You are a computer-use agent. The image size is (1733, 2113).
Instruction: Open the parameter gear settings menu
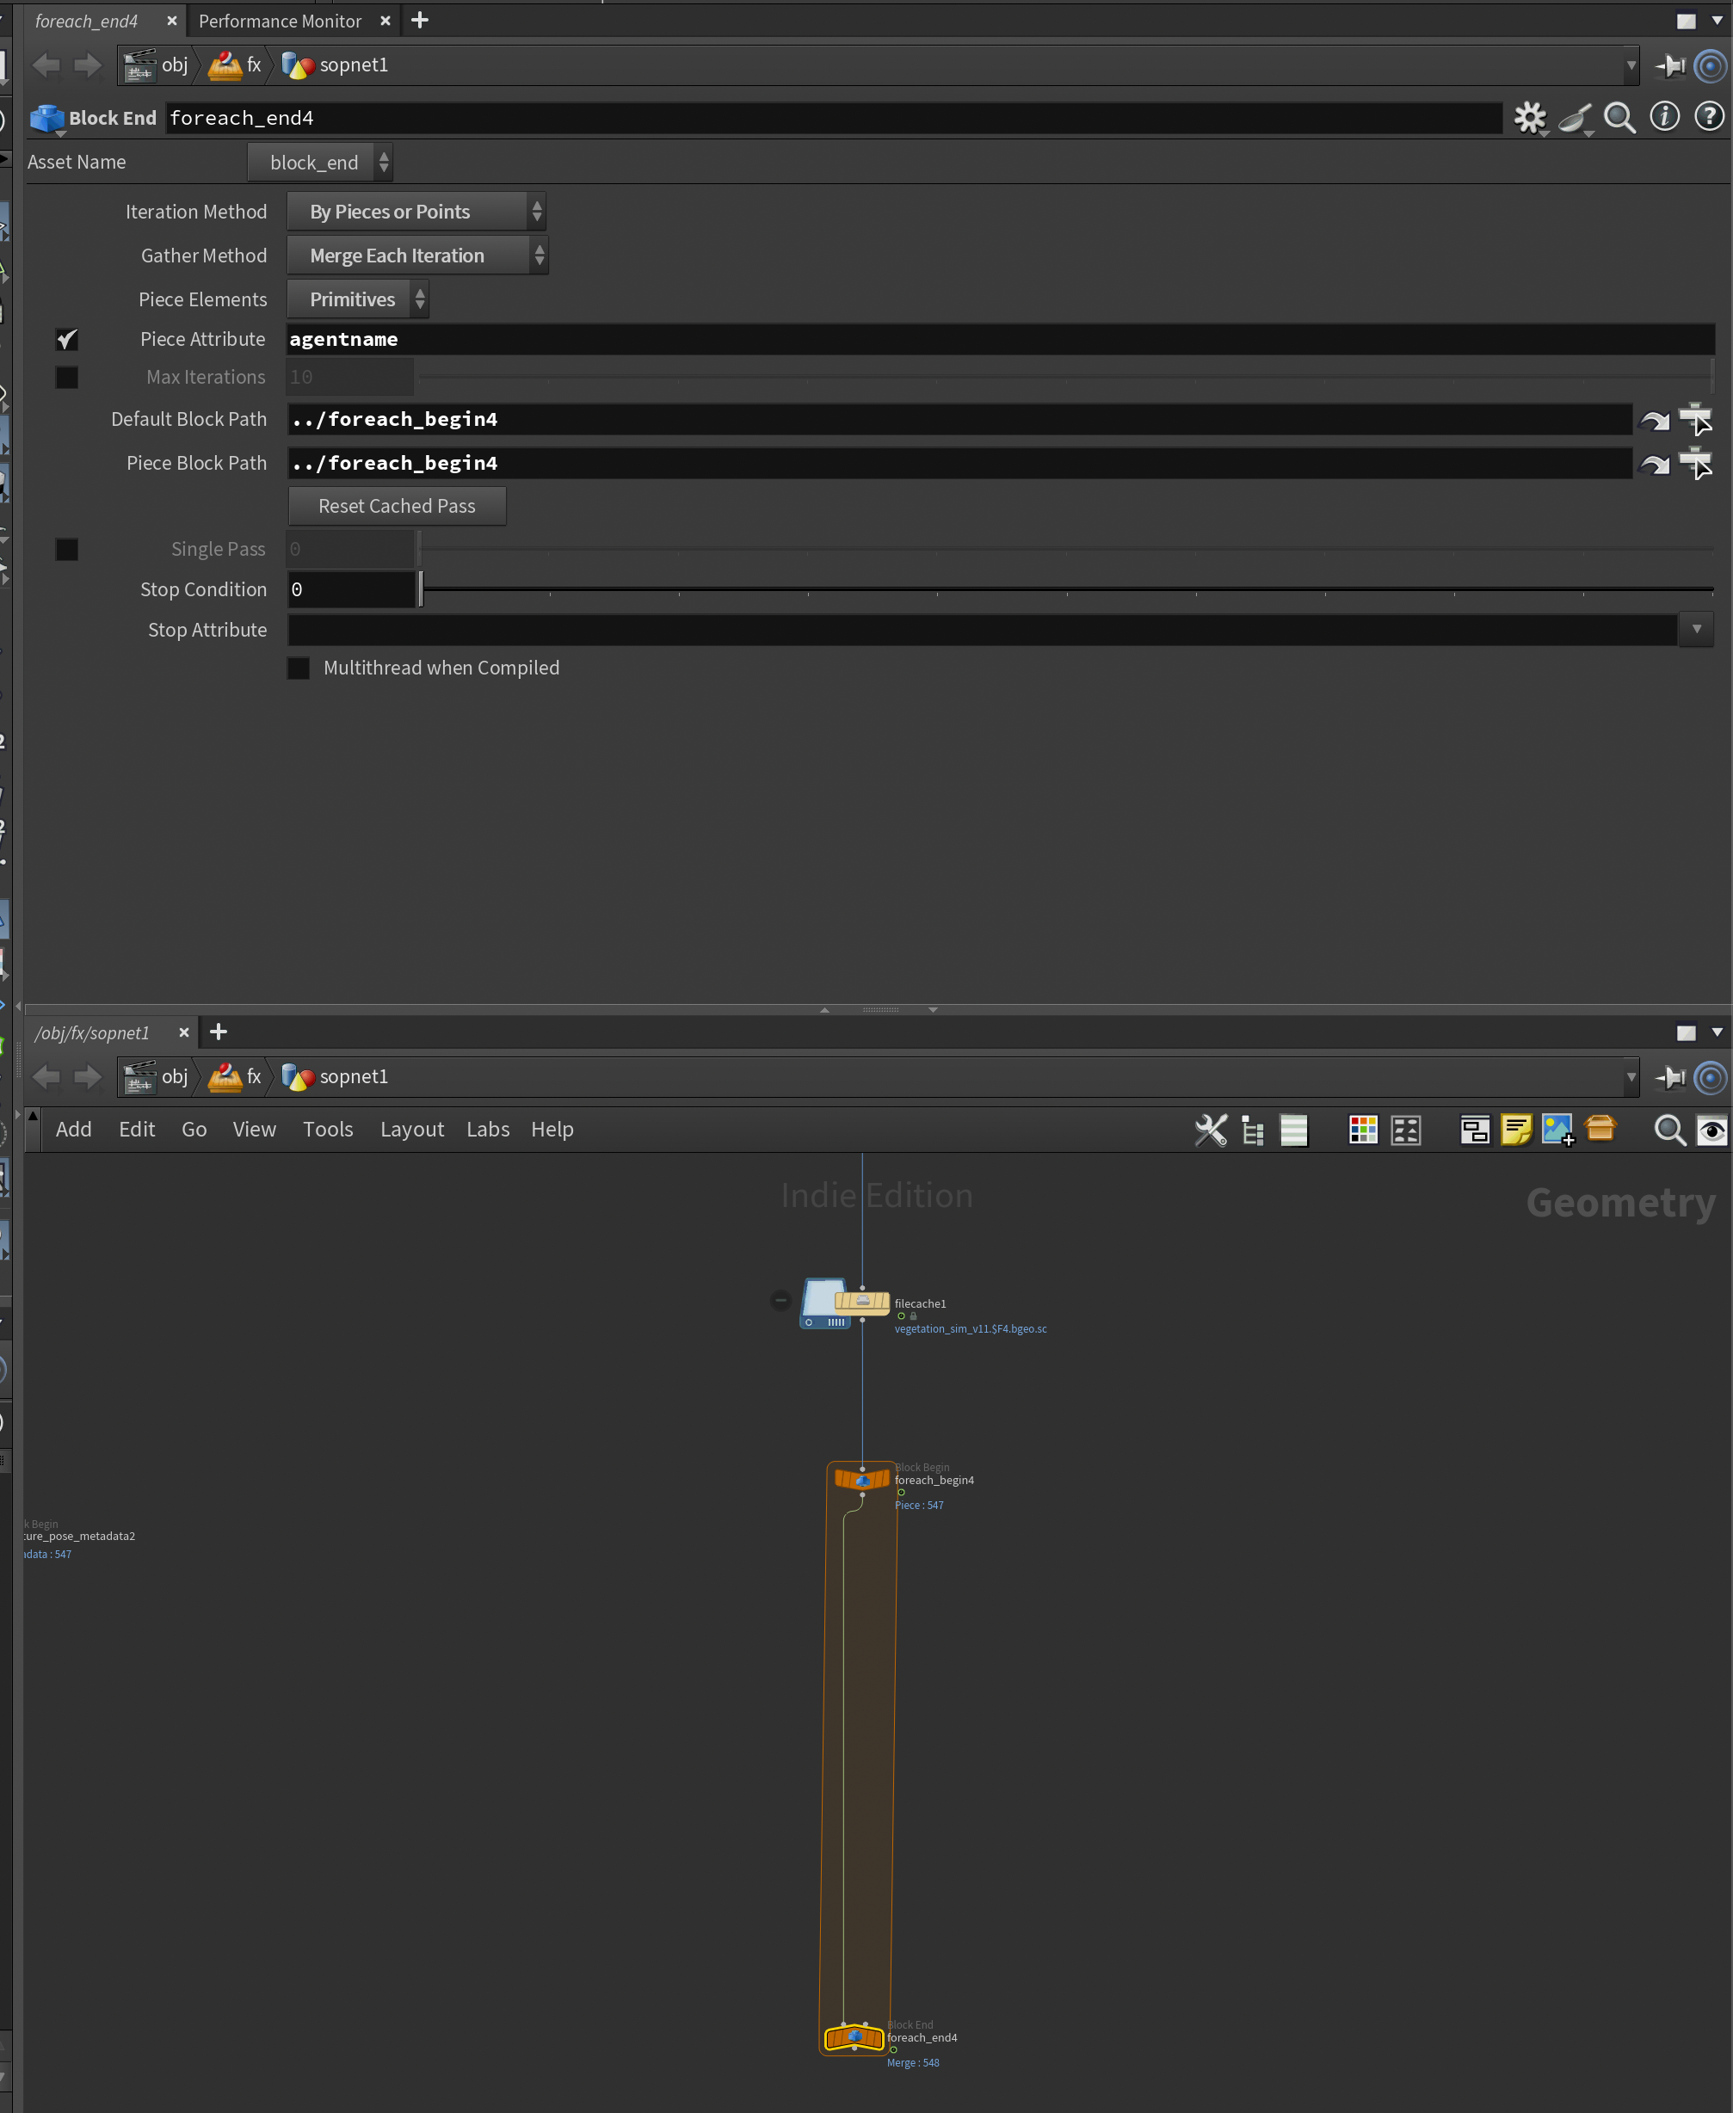tap(1528, 118)
